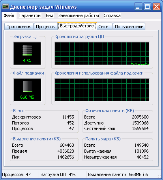The width and height of the screenshot is (163, 180).
Task: Open the Завершение работы menu
Action: coord(79,15)
